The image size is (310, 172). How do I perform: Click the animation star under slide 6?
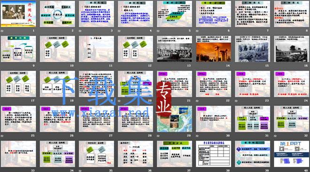click(197, 31)
